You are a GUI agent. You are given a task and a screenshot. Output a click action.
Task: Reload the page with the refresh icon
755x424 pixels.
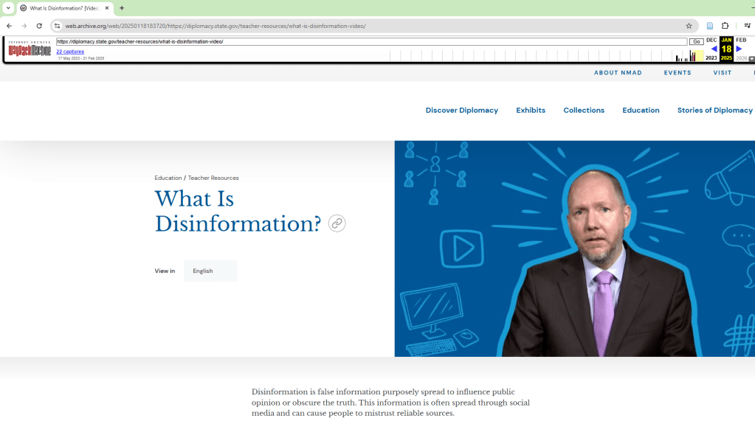pyautogui.click(x=39, y=26)
